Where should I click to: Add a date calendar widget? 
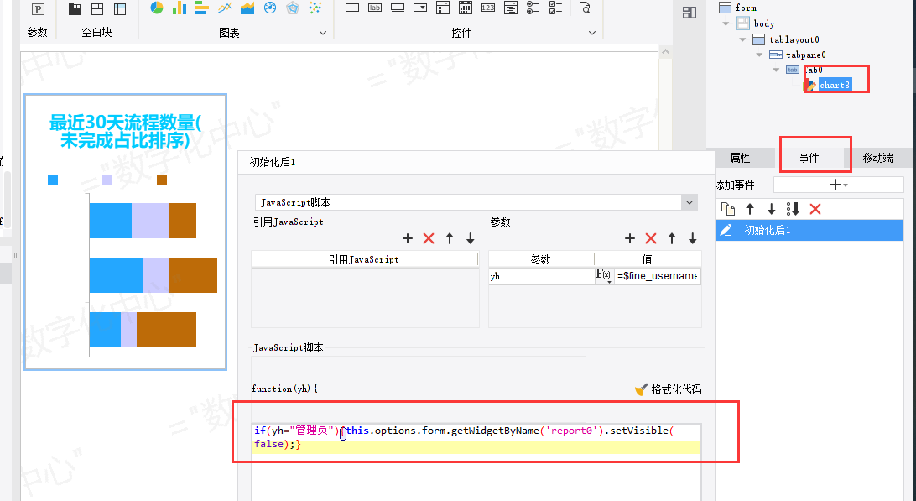tap(466, 8)
